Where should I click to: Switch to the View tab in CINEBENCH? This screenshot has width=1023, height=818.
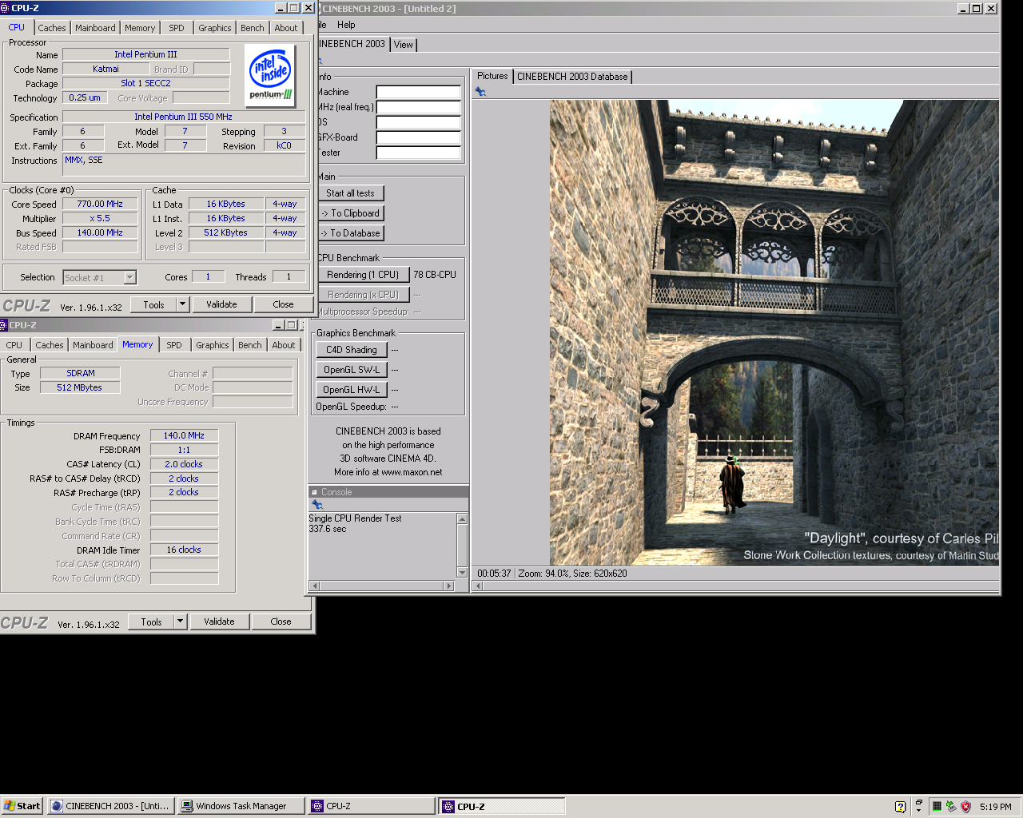click(x=404, y=45)
